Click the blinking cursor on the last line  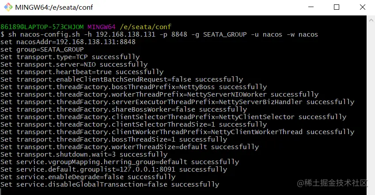point(1,192)
